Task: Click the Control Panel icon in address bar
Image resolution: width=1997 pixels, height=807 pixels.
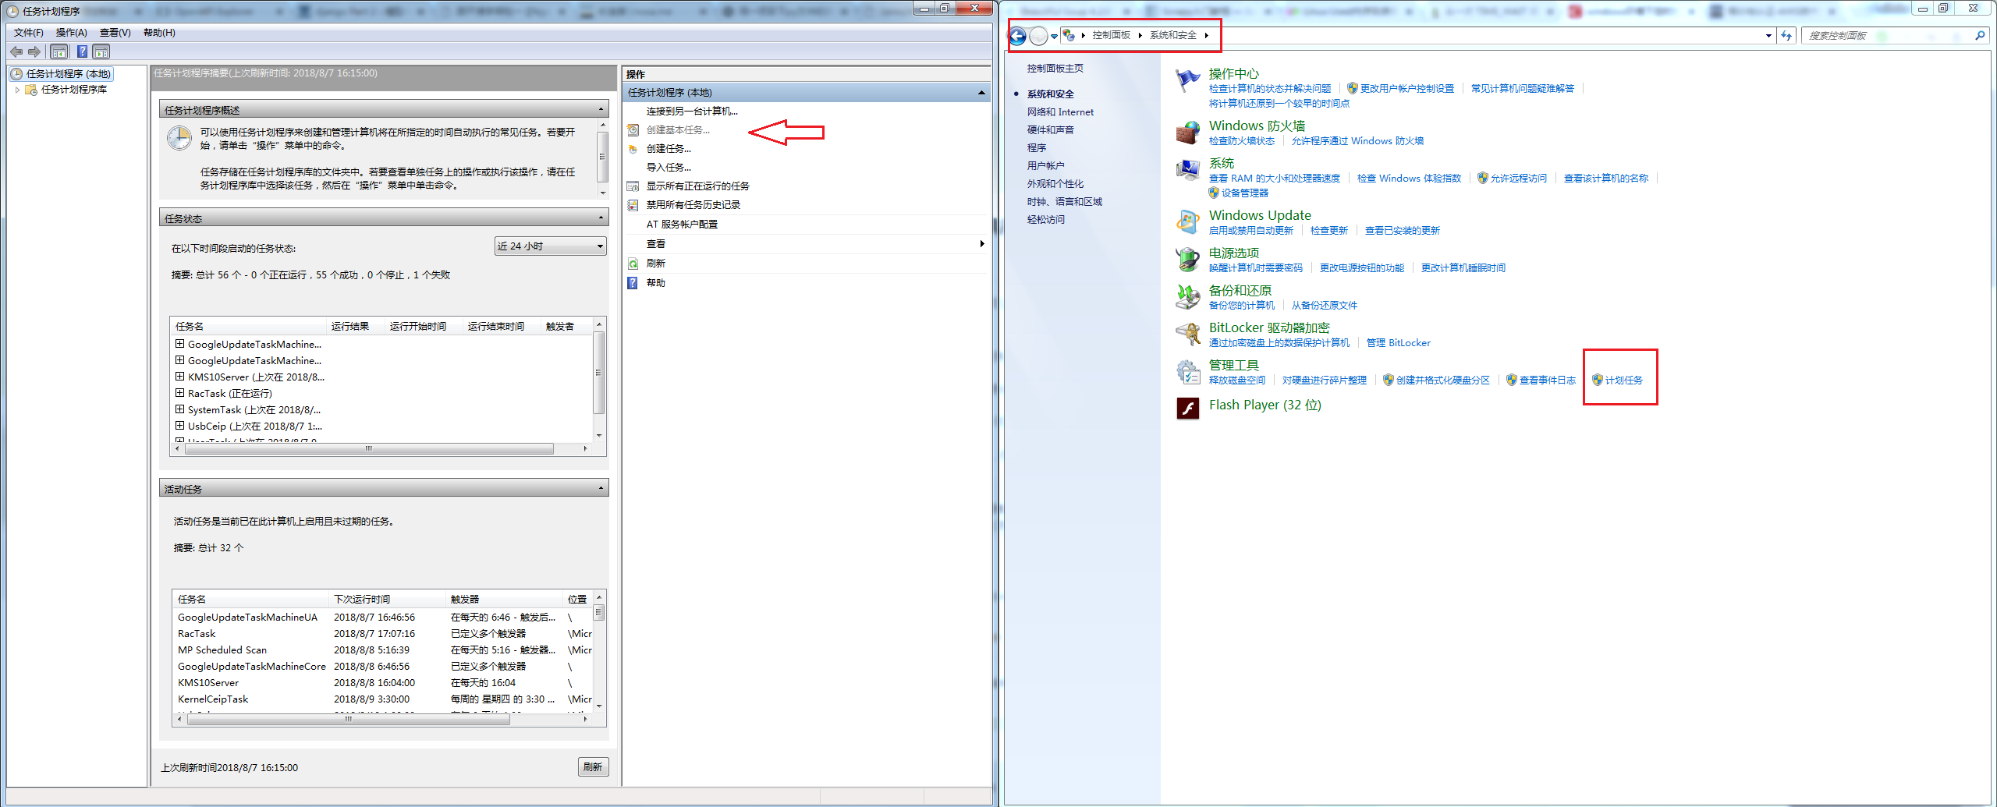Action: pyautogui.click(x=1069, y=35)
